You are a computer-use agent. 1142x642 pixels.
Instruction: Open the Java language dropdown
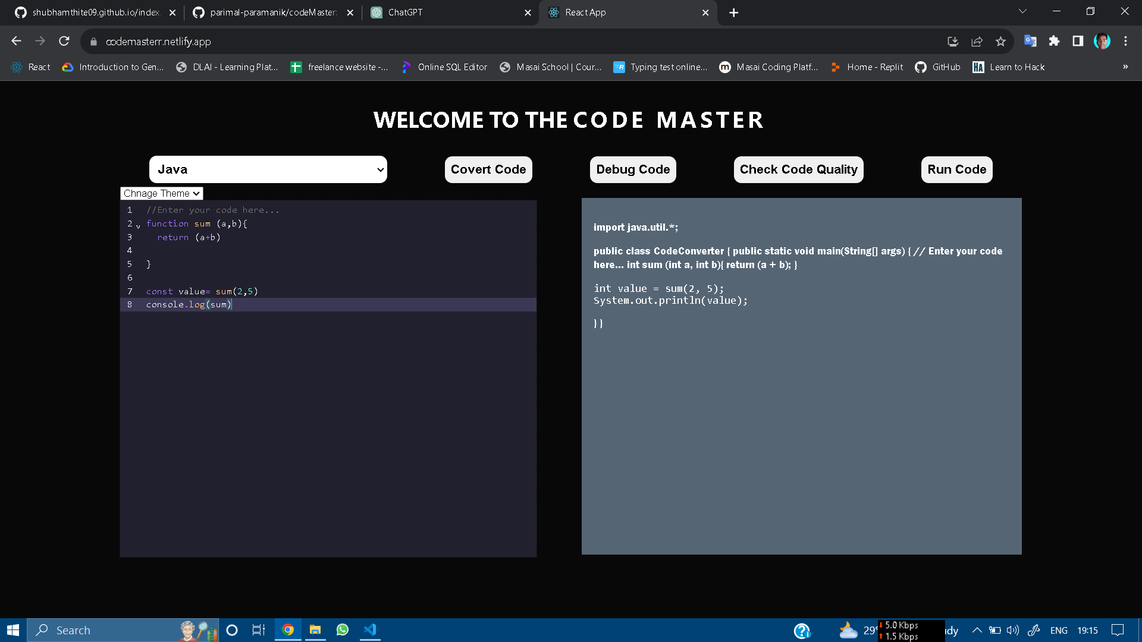(x=268, y=169)
